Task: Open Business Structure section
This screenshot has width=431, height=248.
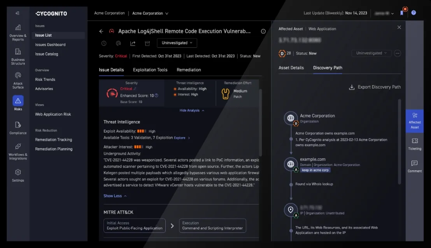Action: pos(18,57)
